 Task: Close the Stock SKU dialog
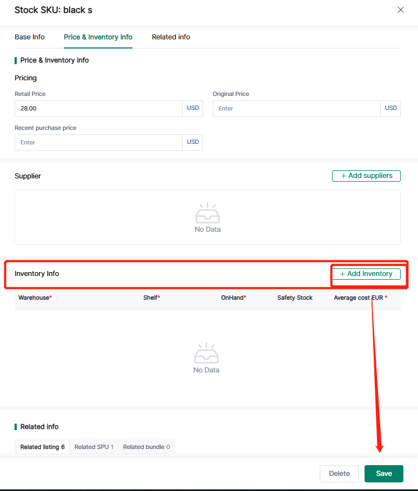(400, 10)
